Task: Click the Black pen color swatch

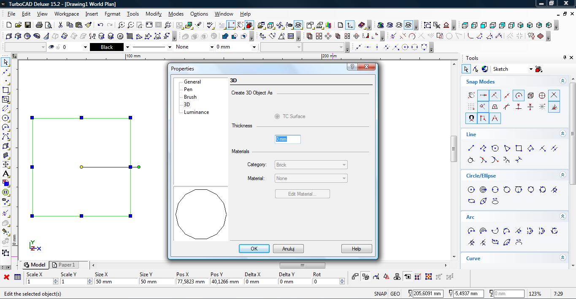Action: coord(107,47)
